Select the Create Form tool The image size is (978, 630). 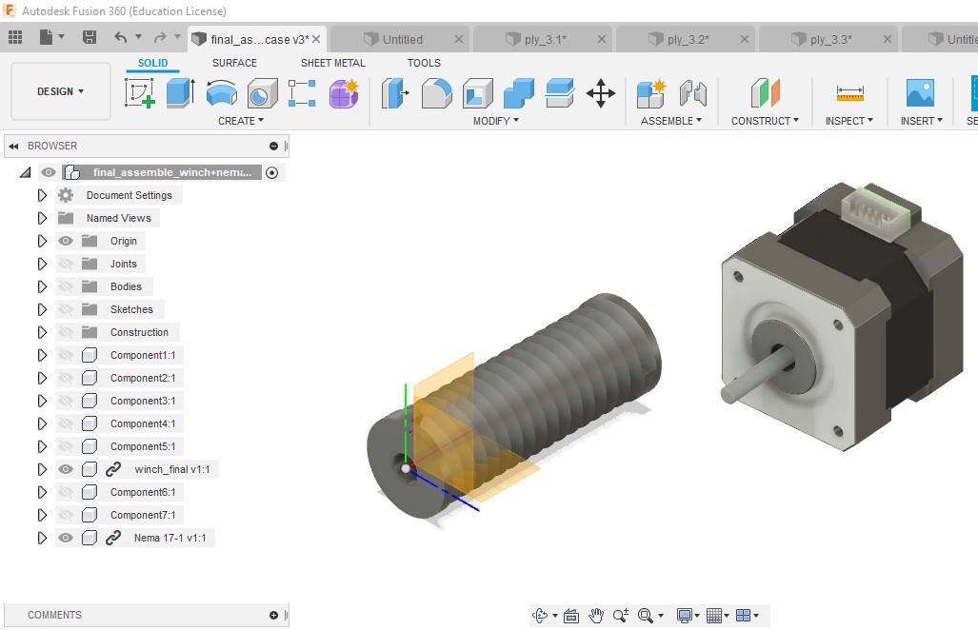tap(344, 93)
